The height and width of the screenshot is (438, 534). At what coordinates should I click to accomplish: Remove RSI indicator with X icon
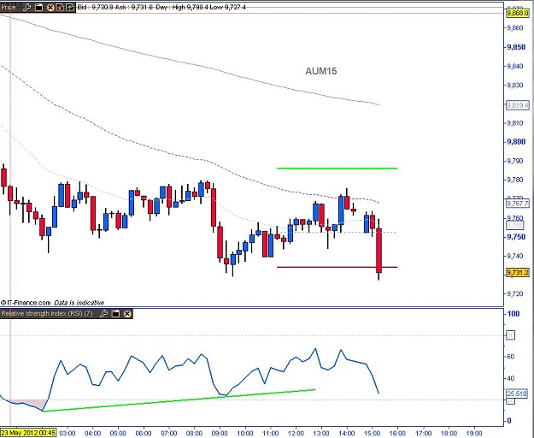click(127, 314)
